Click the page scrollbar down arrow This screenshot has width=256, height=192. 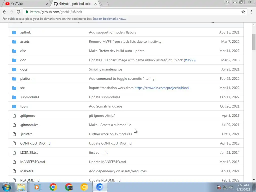254,180
